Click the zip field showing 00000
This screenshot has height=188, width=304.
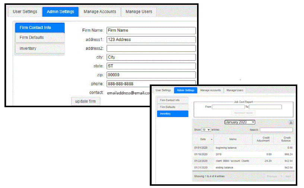click(x=151, y=75)
